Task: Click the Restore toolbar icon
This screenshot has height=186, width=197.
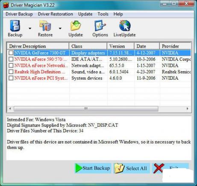Action: click(45, 26)
